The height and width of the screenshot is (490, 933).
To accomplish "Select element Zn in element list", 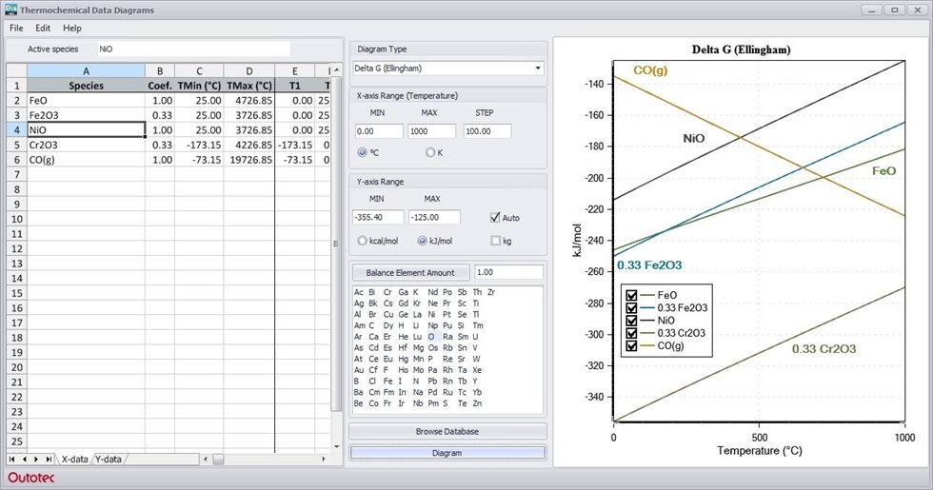I will click(x=477, y=403).
